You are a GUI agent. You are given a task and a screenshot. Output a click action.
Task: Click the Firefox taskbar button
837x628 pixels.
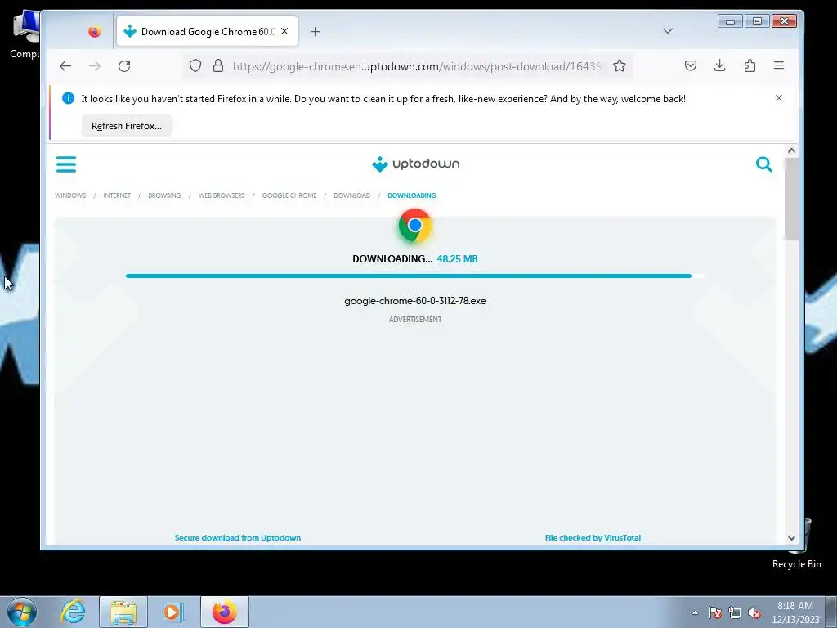click(x=225, y=612)
